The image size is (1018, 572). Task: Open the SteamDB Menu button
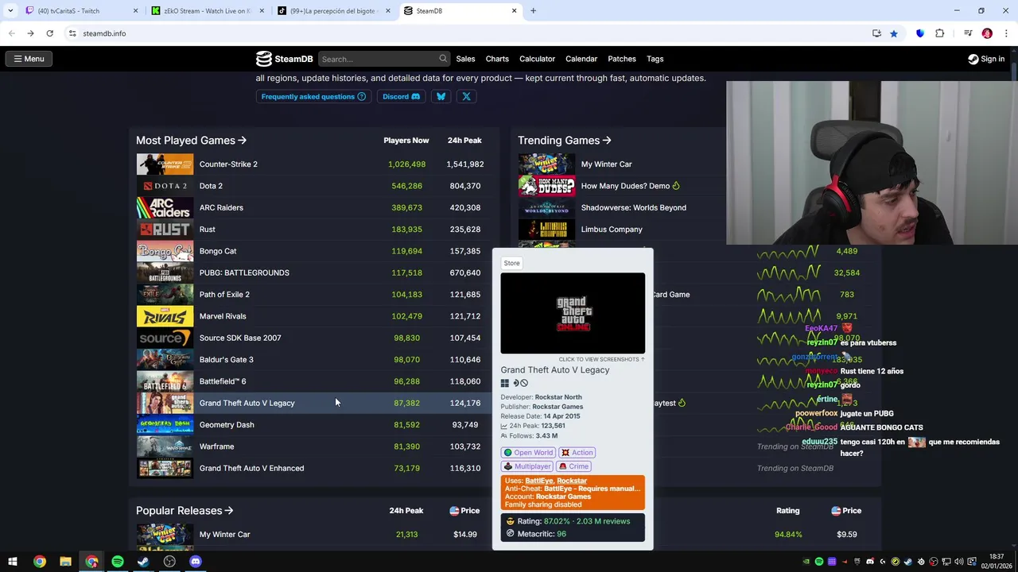tap(29, 59)
